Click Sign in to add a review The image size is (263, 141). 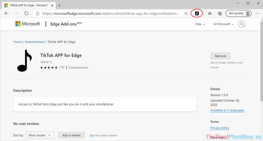(x=94, y=135)
